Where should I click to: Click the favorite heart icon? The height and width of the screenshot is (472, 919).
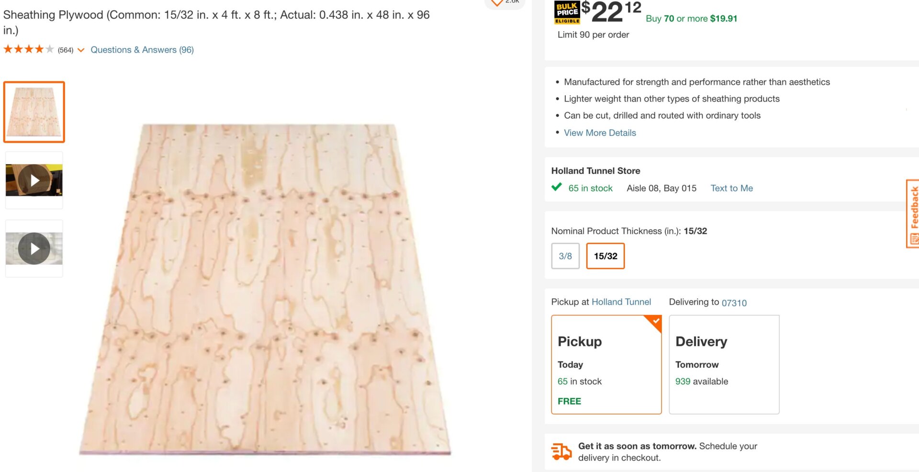click(497, 2)
